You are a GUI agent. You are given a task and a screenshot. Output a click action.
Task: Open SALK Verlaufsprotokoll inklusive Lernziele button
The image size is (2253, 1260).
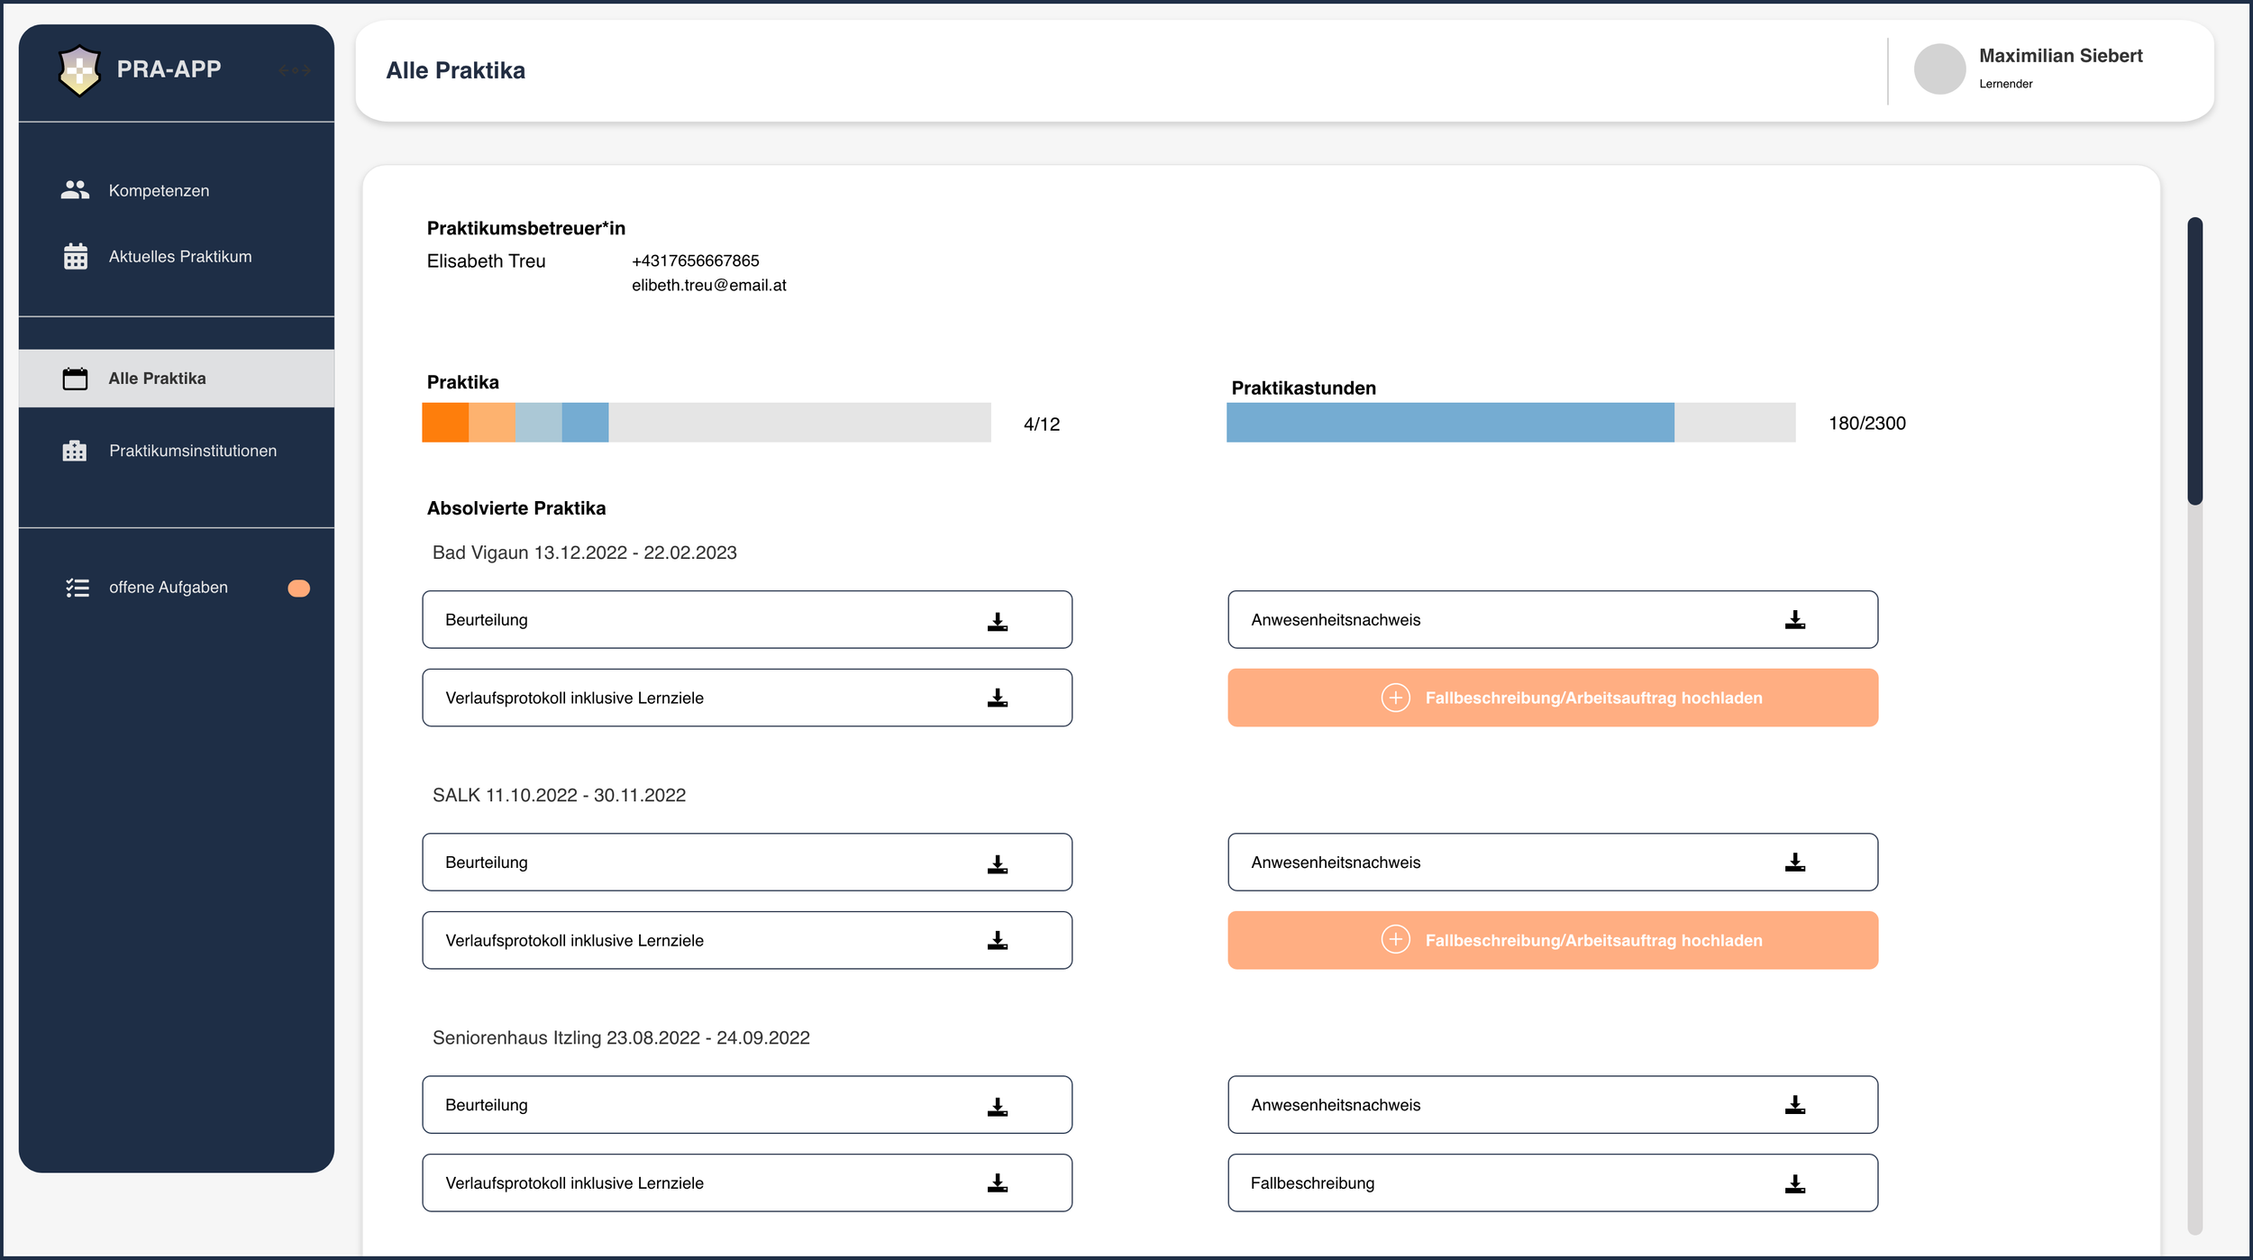[747, 940]
